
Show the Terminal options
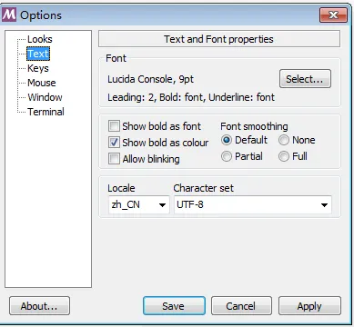pyautogui.click(x=46, y=112)
